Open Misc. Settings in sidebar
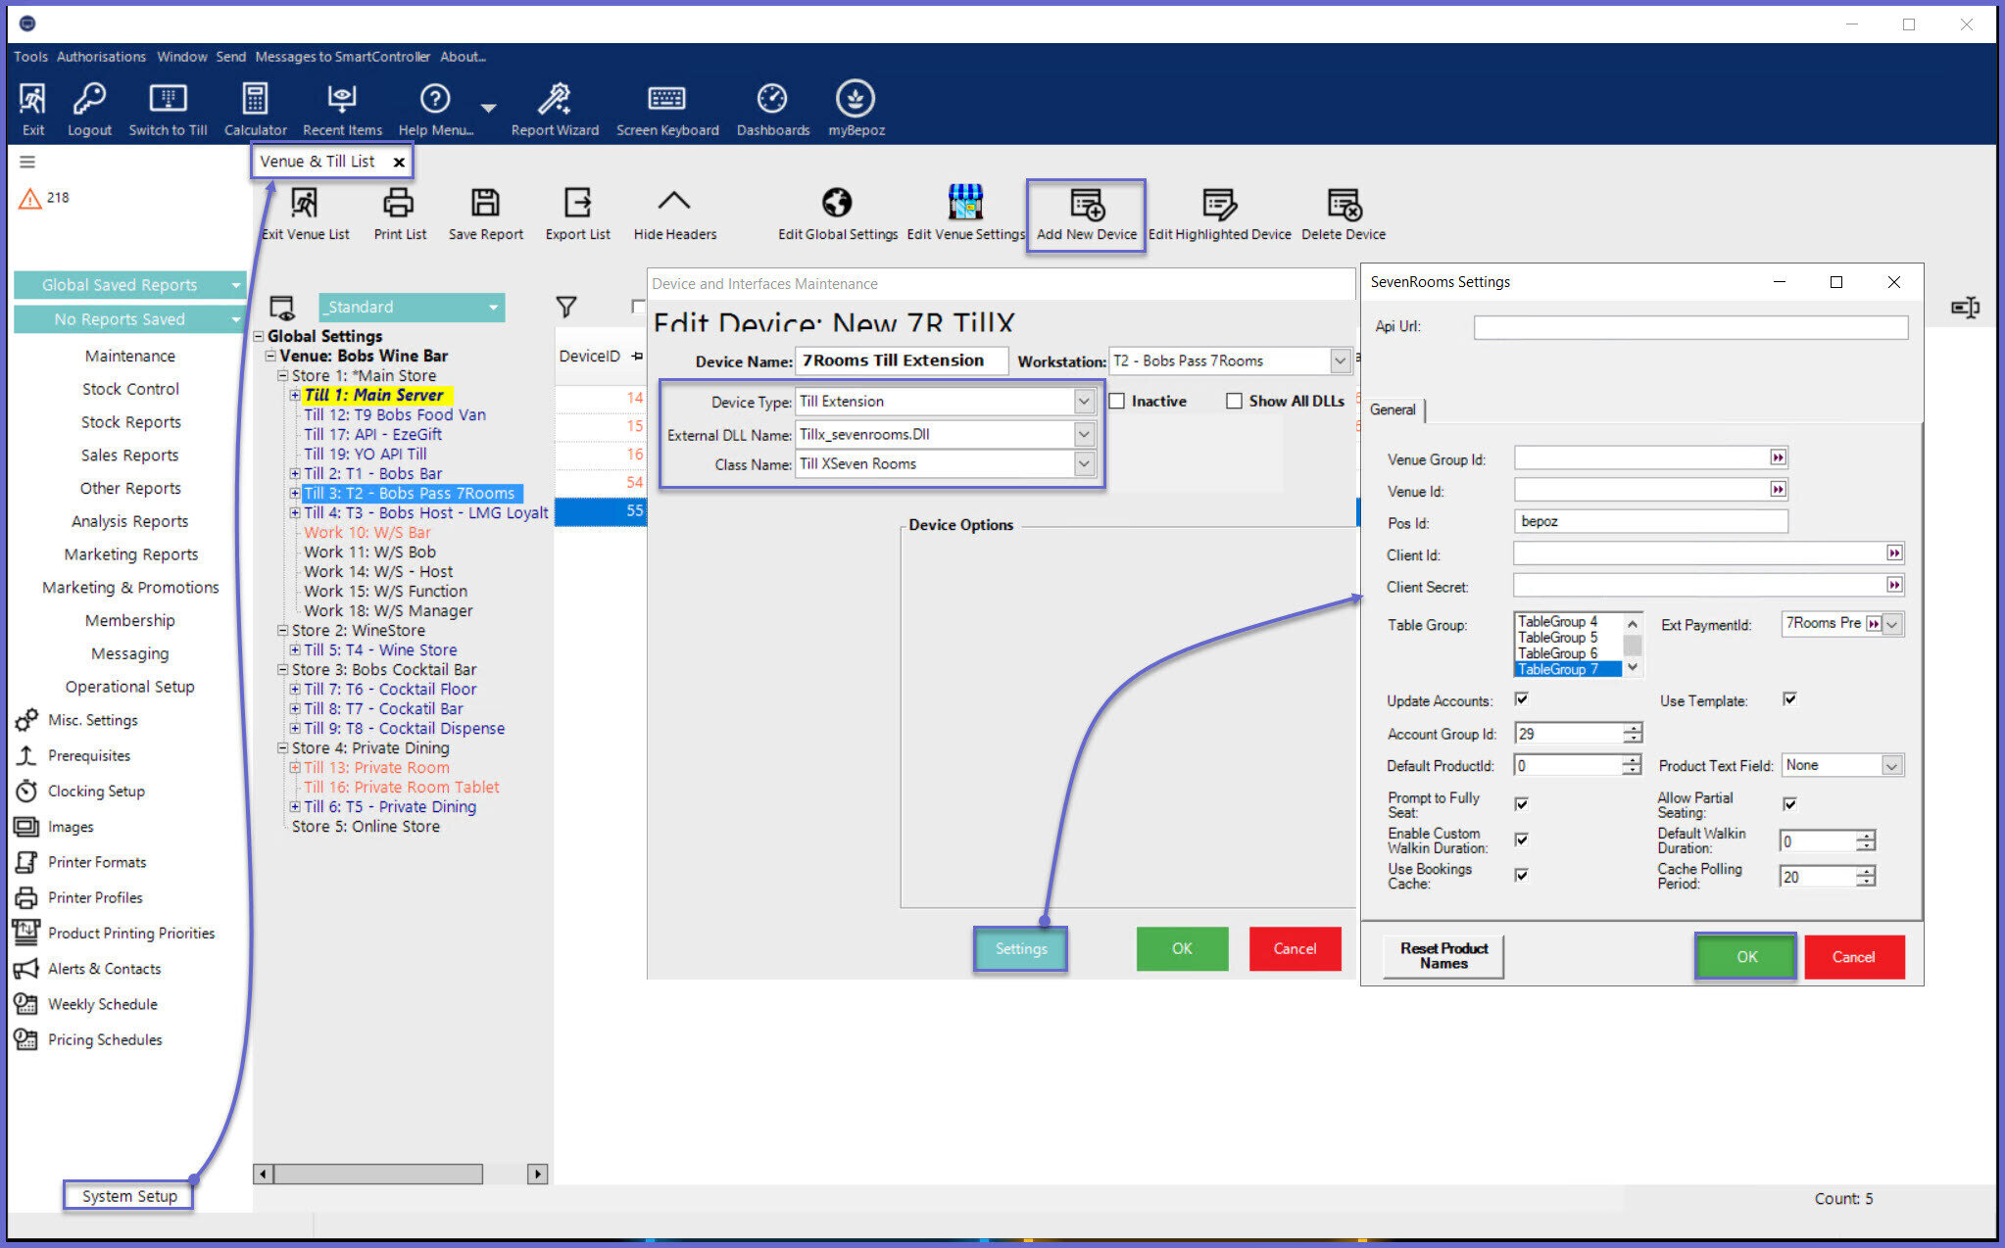The image size is (2005, 1248). (93, 720)
